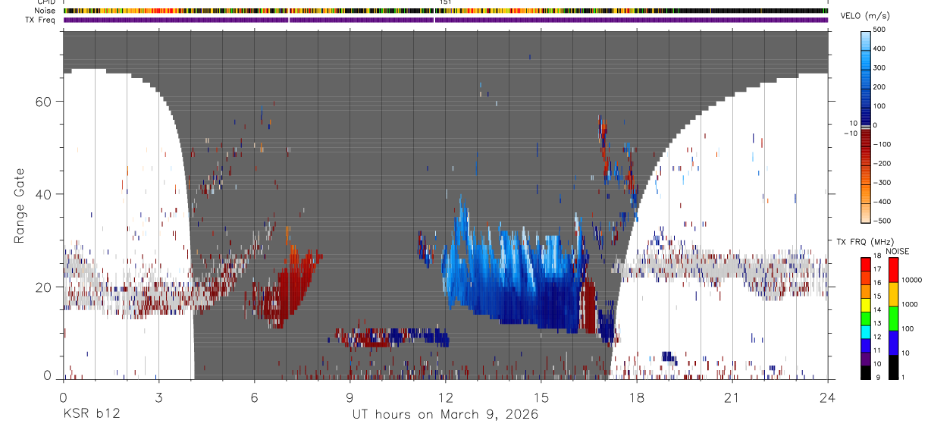Click the TX FRQ (MHz) color scale
The image size is (931, 430).
867,319
